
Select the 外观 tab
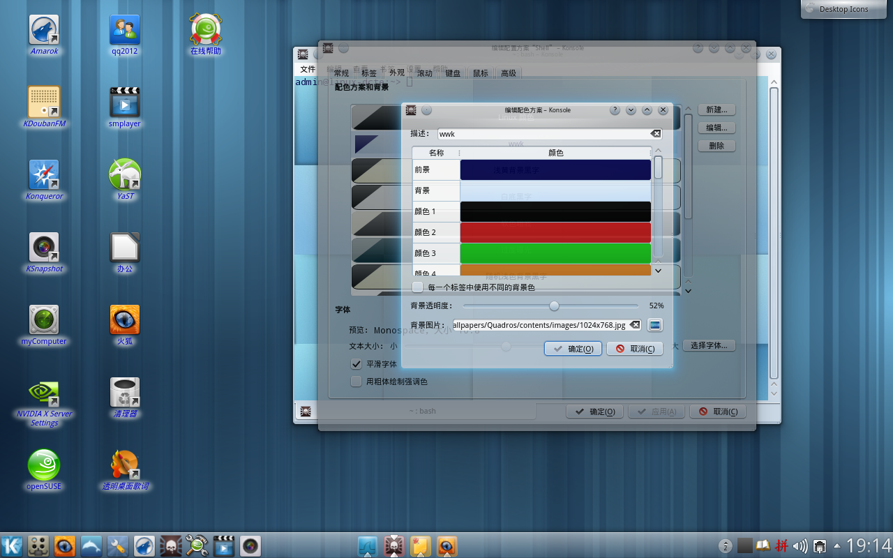pos(397,73)
